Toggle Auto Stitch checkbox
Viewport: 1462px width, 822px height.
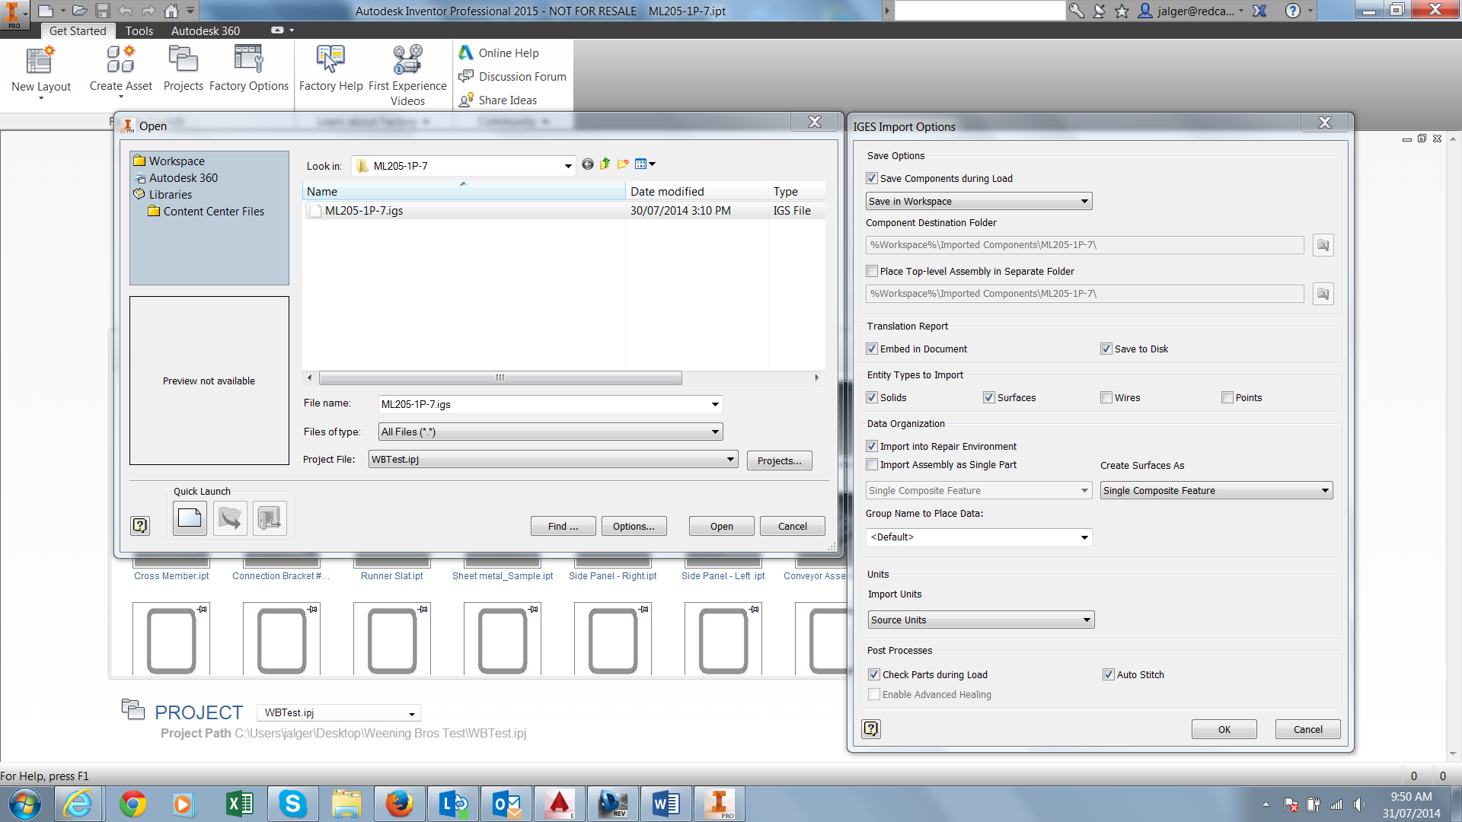pyautogui.click(x=1109, y=675)
